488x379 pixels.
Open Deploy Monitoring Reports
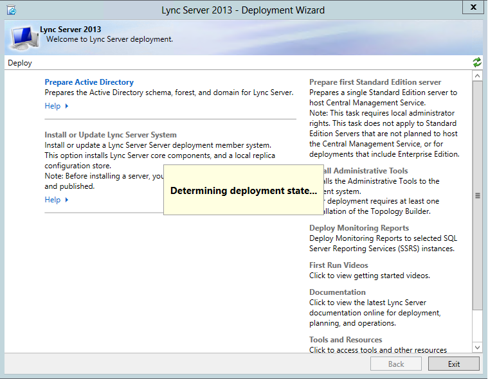coord(359,228)
